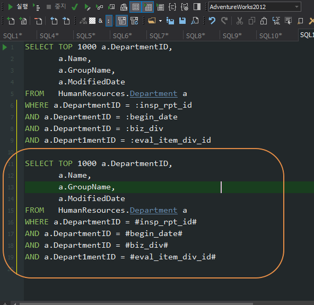Click the redo arrow icon
Viewport: 314px width, 305px height.
(224, 21)
